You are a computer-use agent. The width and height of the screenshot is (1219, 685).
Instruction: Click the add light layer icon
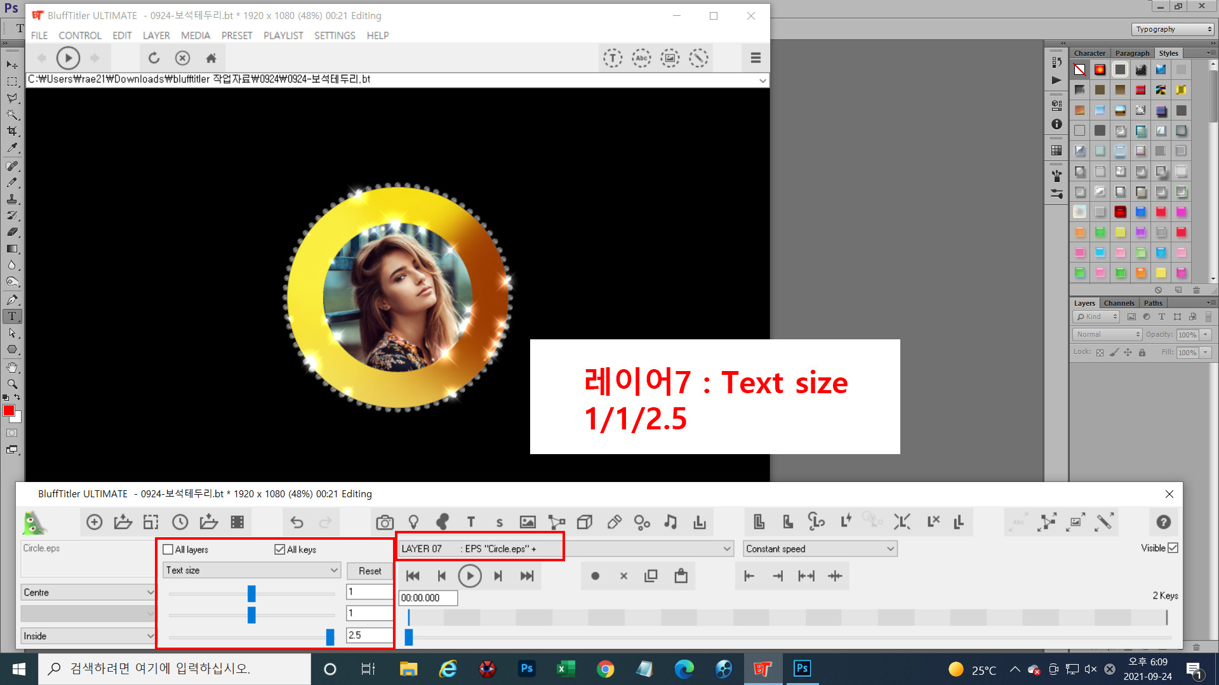tap(413, 522)
